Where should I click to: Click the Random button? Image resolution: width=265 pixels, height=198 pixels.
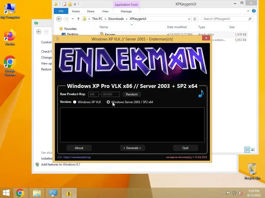(x=132, y=94)
